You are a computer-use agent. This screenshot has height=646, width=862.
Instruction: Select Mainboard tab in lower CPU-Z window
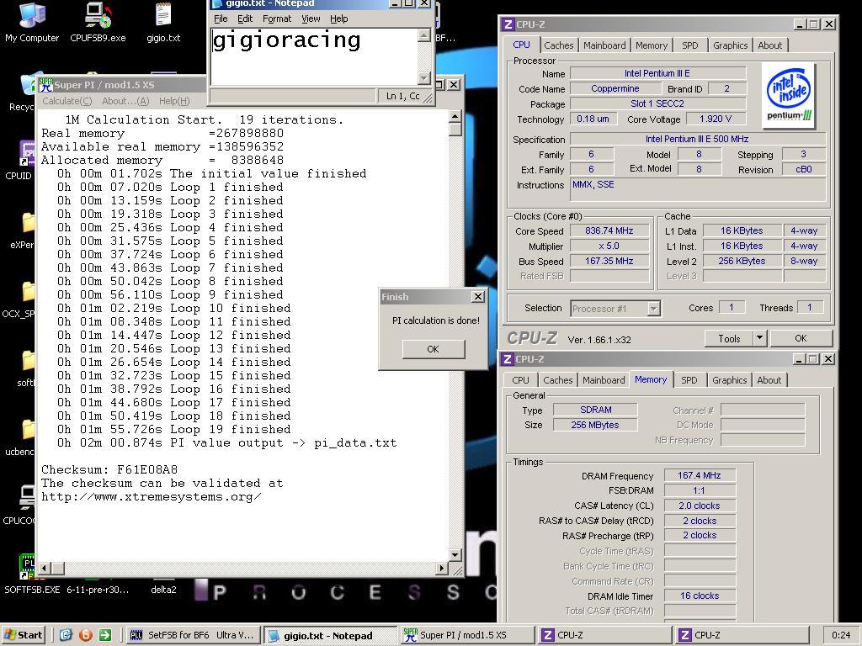coord(604,380)
